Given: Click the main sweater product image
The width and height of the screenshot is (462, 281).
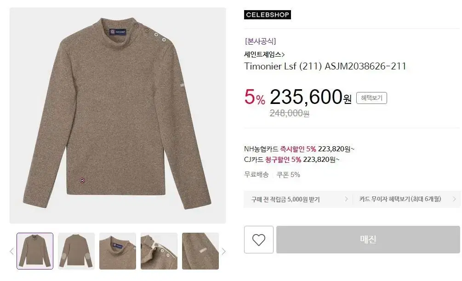Looking at the screenshot, I should (118, 115).
